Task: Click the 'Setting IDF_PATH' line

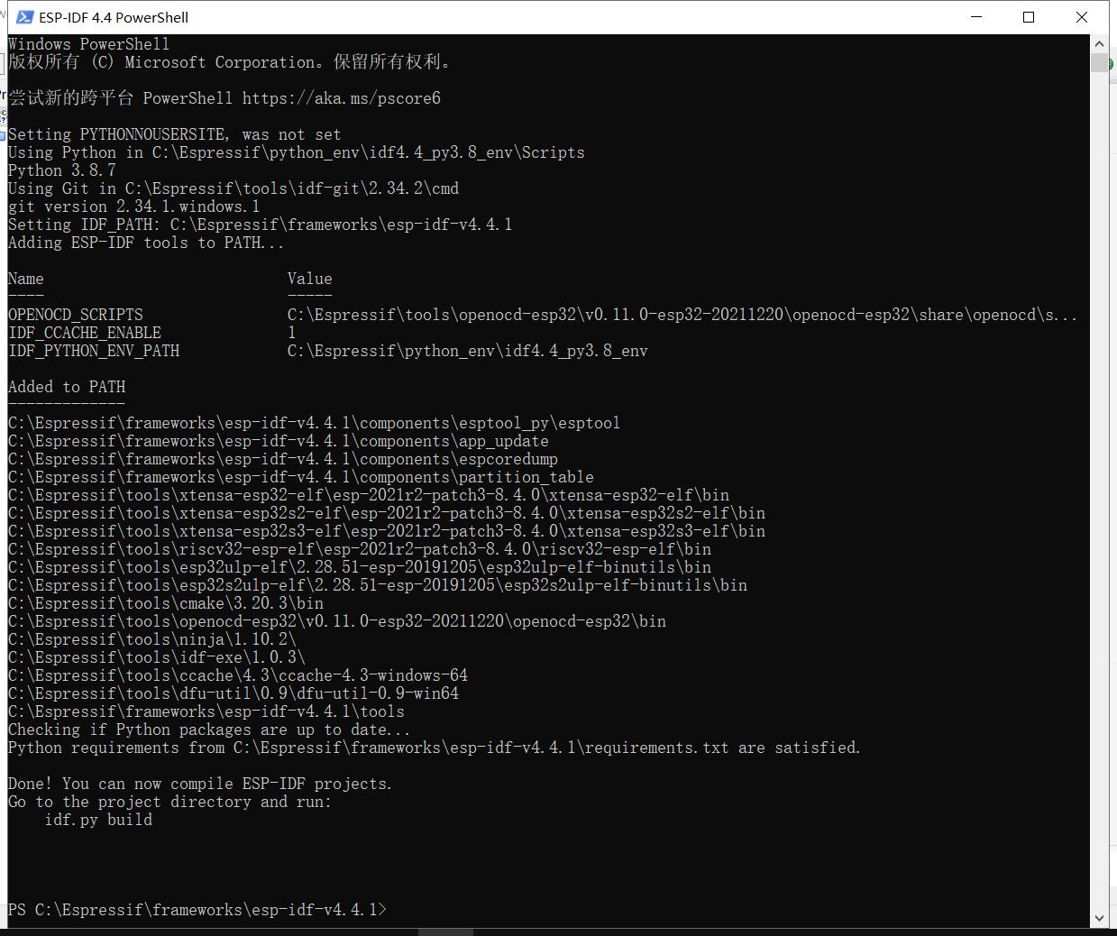Action: point(261,225)
